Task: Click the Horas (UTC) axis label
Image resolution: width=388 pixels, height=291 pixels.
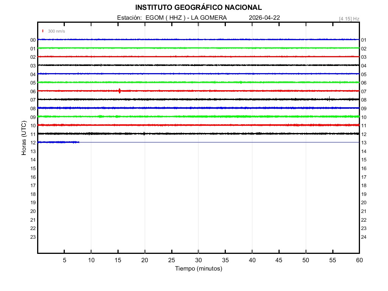Action: 24,138
